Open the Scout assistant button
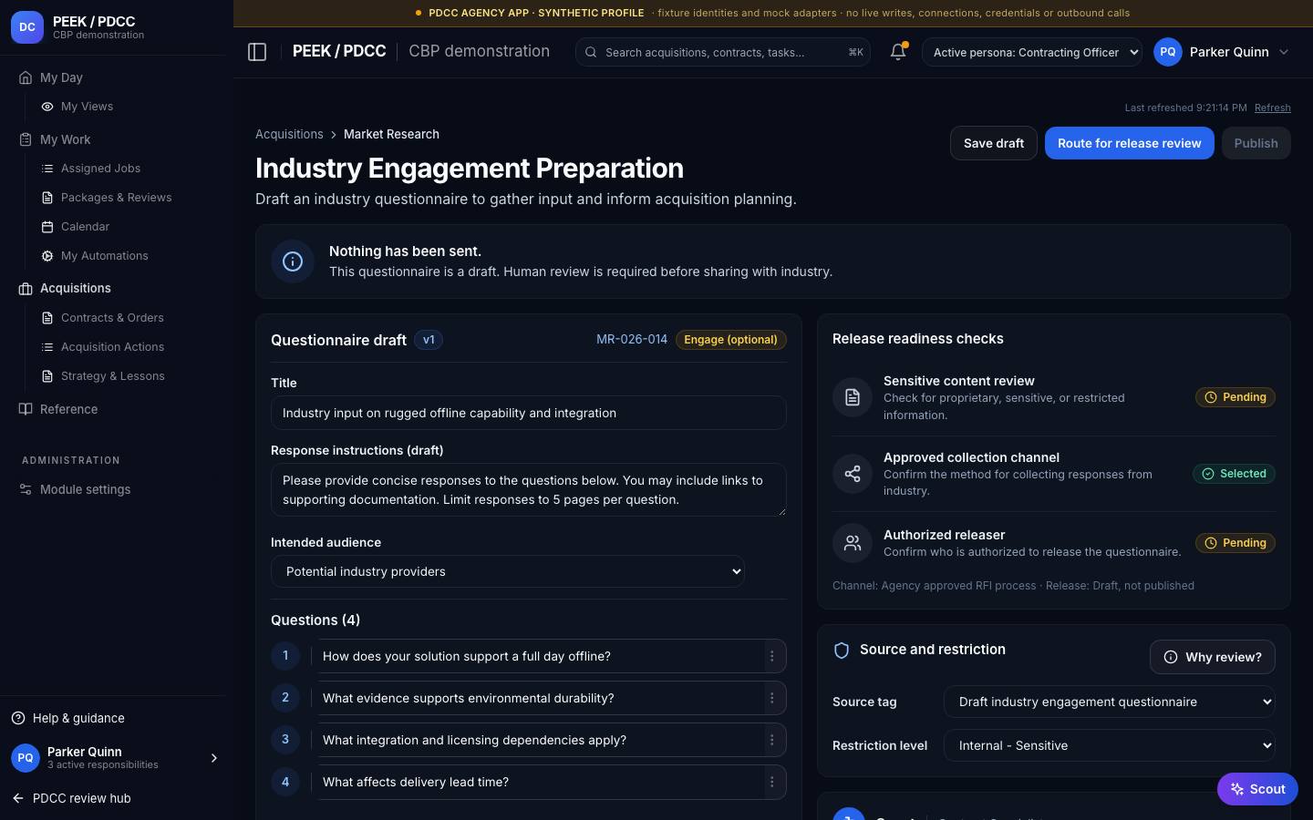The image size is (1313, 820). coord(1257,789)
